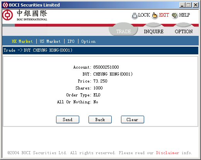The image size is (201, 160).
Task: Go to US Market submenu
Action: (x=50, y=41)
